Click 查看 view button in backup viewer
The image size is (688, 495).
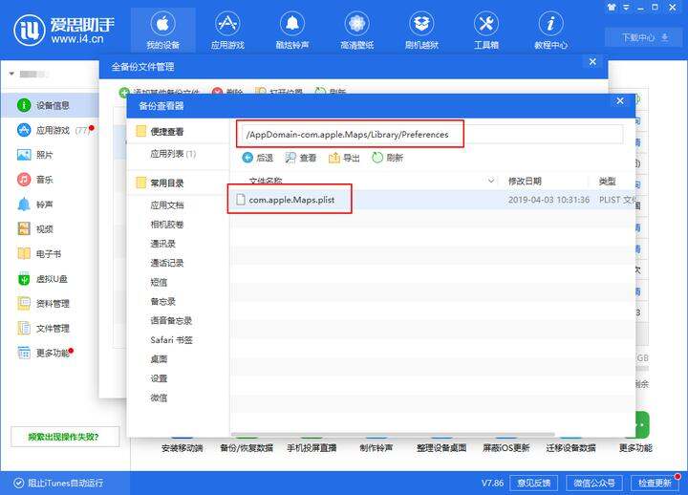pyautogui.click(x=301, y=158)
